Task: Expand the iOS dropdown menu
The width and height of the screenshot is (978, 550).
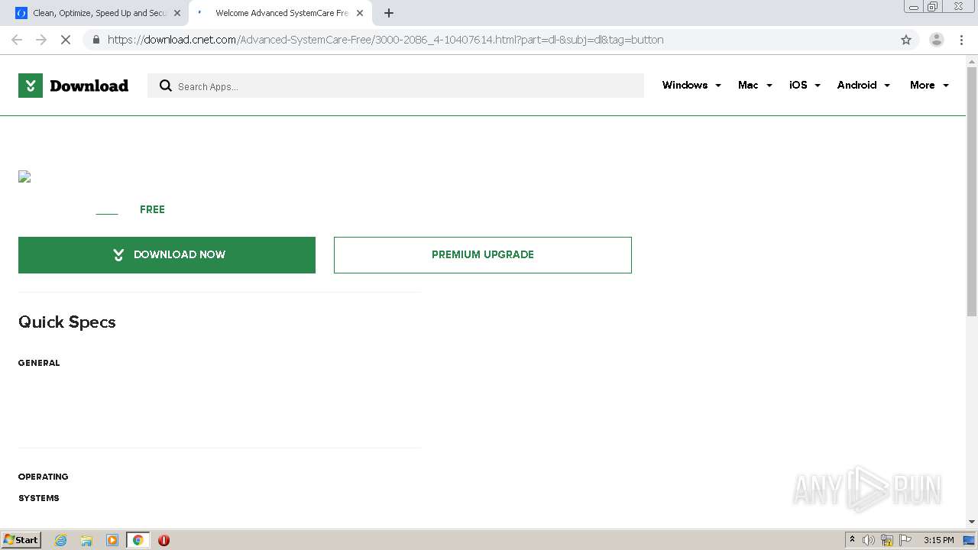Action: [x=805, y=85]
